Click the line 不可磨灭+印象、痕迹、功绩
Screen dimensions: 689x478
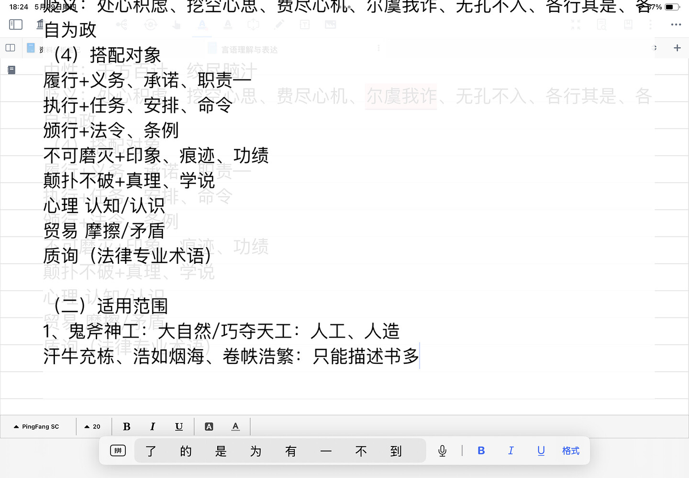tap(156, 155)
